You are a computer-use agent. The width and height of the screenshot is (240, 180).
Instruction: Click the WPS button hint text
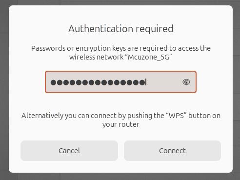point(120,120)
